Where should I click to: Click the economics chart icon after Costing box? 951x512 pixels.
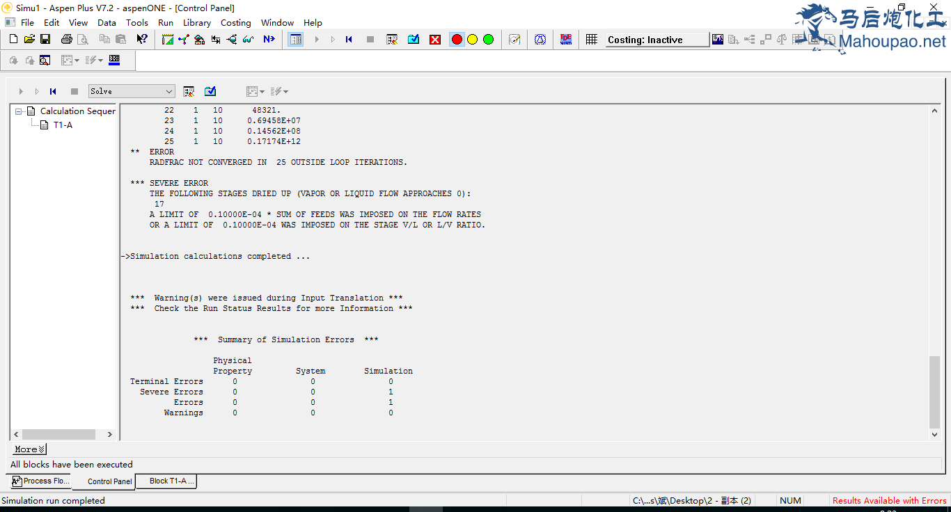pyautogui.click(x=718, y=40)
